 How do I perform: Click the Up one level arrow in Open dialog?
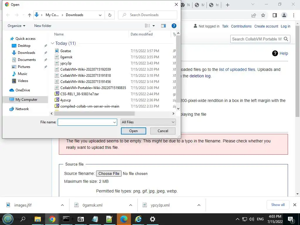[30, 15]
